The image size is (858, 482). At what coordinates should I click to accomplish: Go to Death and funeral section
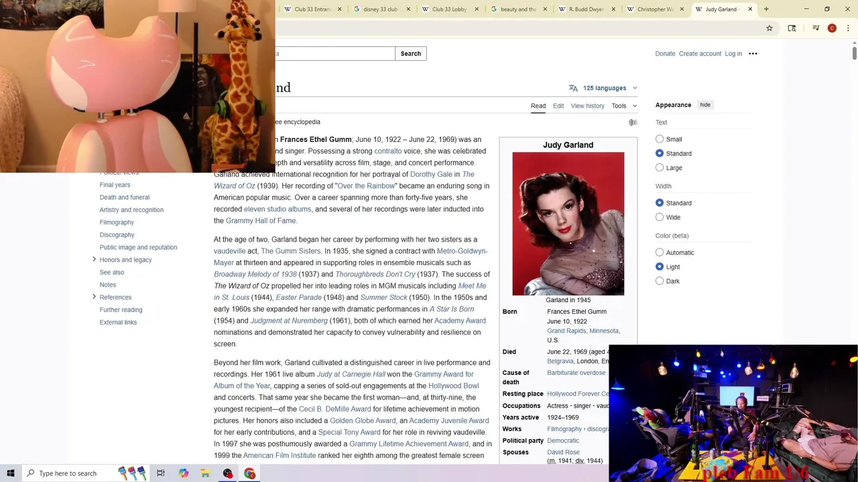pyautogui.click(x=125, y=197)
